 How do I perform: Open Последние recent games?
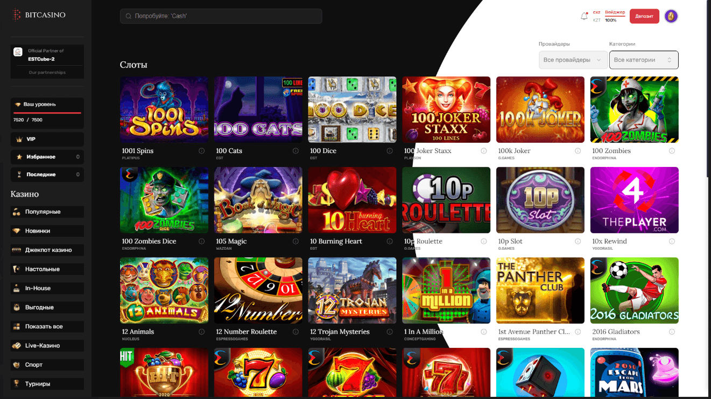click(x=47, y=174)
